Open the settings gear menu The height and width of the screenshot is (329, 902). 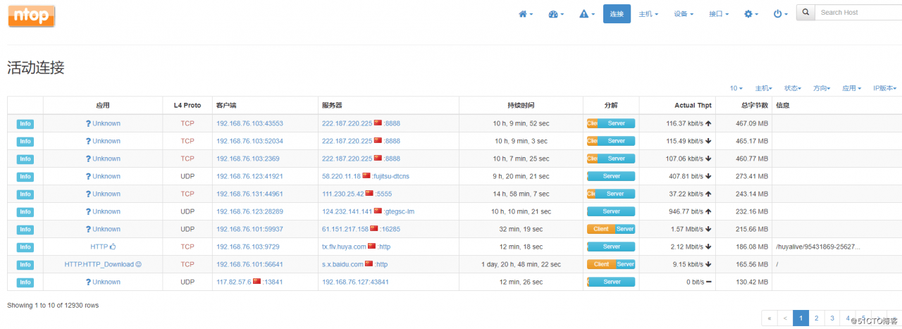[751, 14]
